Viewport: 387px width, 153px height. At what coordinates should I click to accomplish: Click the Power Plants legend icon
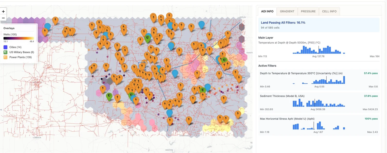pyautogui.click(x=5, y=57)
